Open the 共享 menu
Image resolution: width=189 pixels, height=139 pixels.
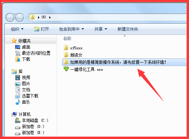tap(101, 29)
